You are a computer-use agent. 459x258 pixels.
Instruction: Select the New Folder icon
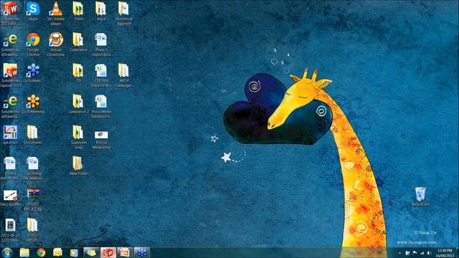point(78,166)
